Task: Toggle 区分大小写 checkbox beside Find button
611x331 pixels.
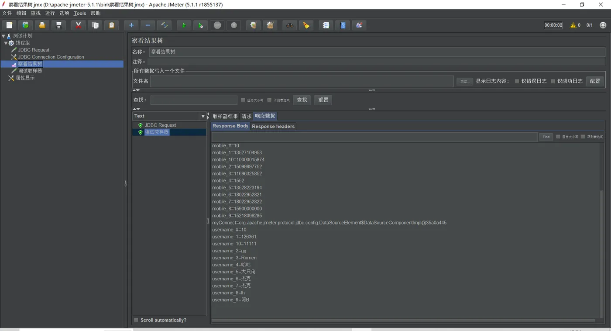Action: coord(558,137)
